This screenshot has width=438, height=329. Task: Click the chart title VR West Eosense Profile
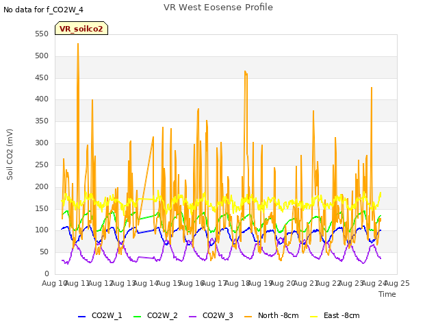coord(218,8)
